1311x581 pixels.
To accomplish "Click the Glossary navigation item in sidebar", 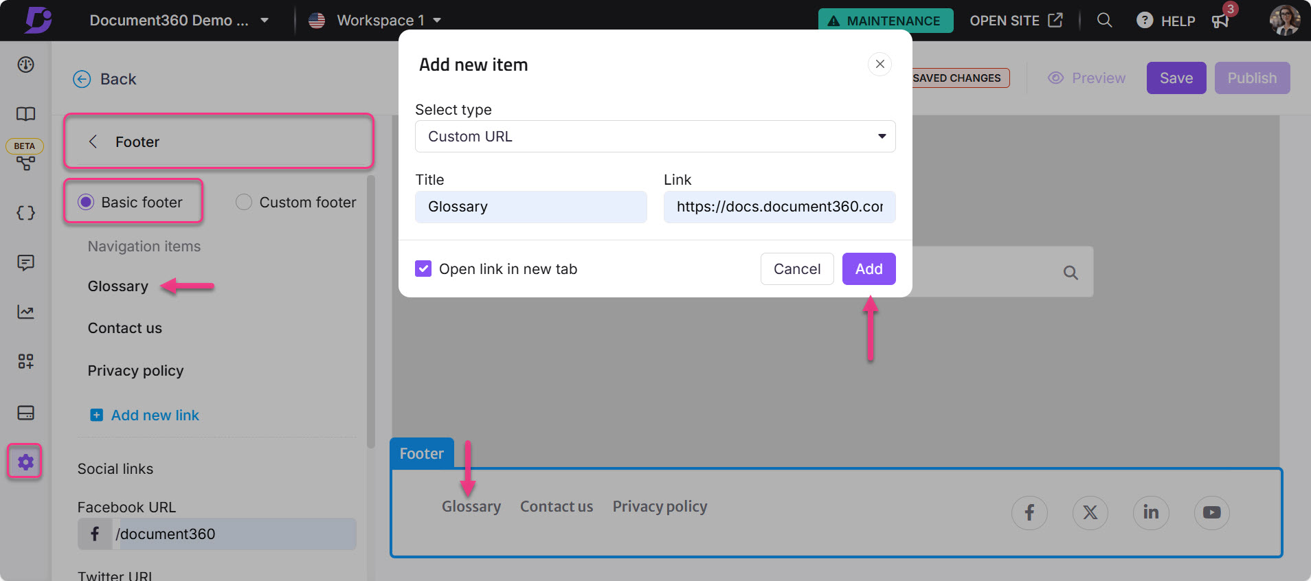I will 118,286.
